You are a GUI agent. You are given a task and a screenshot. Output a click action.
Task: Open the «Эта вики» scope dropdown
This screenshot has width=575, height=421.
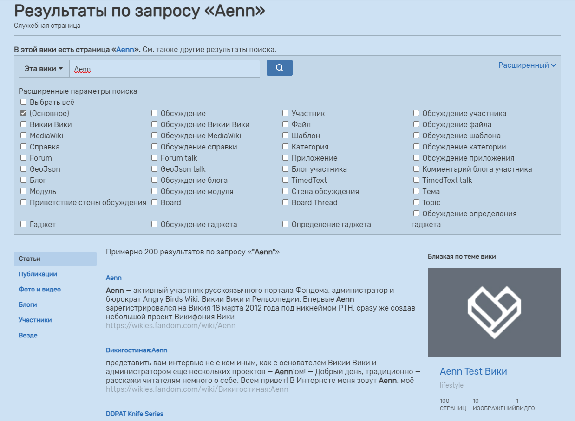[44, 69]
